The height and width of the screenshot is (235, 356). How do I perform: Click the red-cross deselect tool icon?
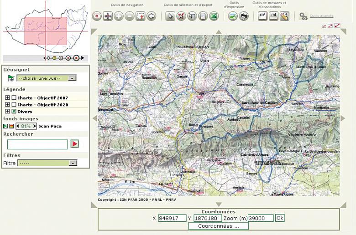181,16
